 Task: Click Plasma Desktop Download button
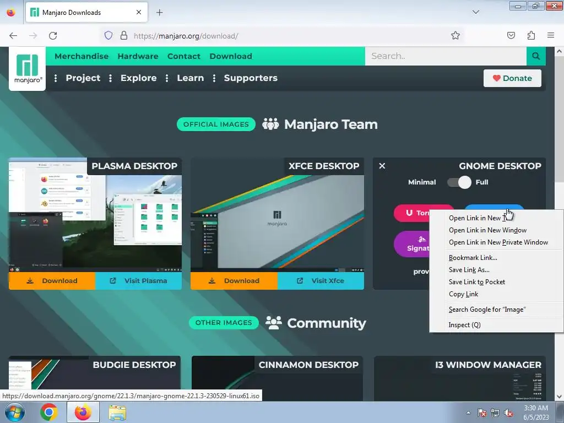click(52, 281)
